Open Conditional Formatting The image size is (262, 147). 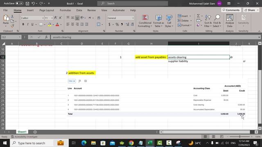pyautogui.click(x=145, y=21)
